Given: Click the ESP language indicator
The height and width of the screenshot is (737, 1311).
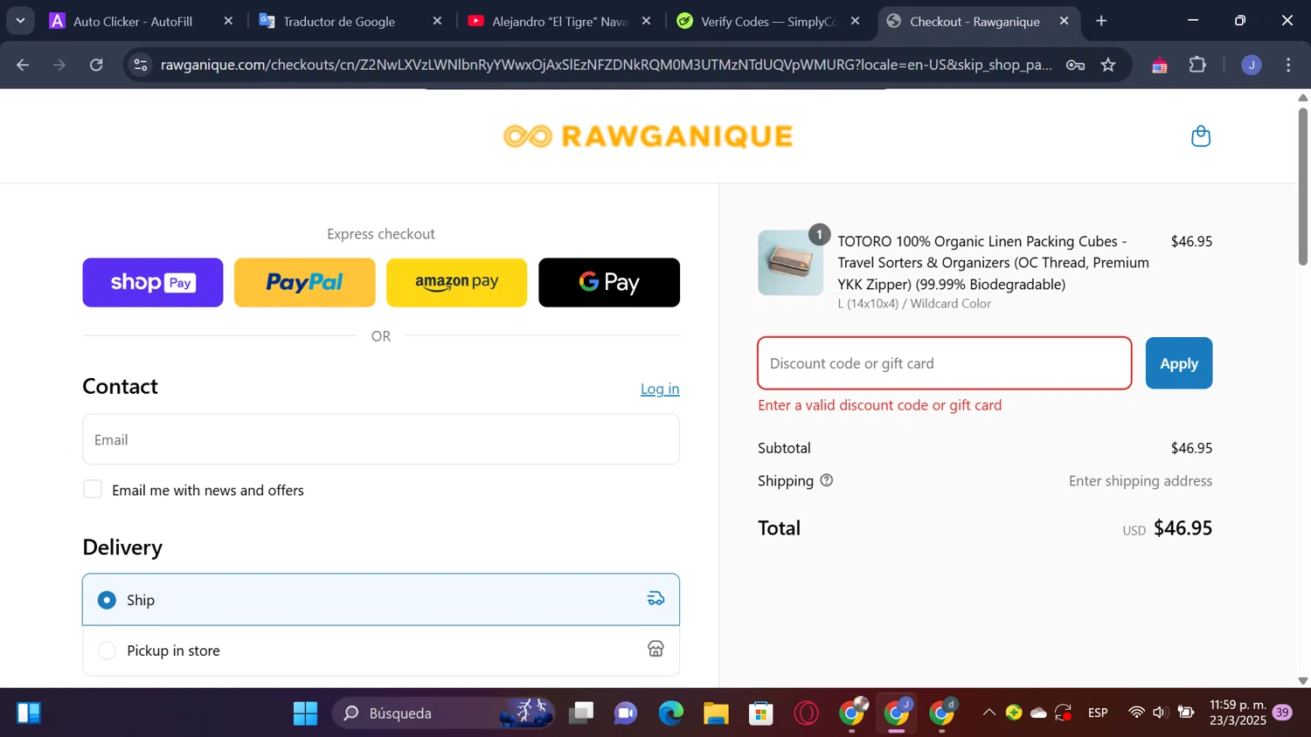Looking at the screenshot, I should pos(1099,713).
